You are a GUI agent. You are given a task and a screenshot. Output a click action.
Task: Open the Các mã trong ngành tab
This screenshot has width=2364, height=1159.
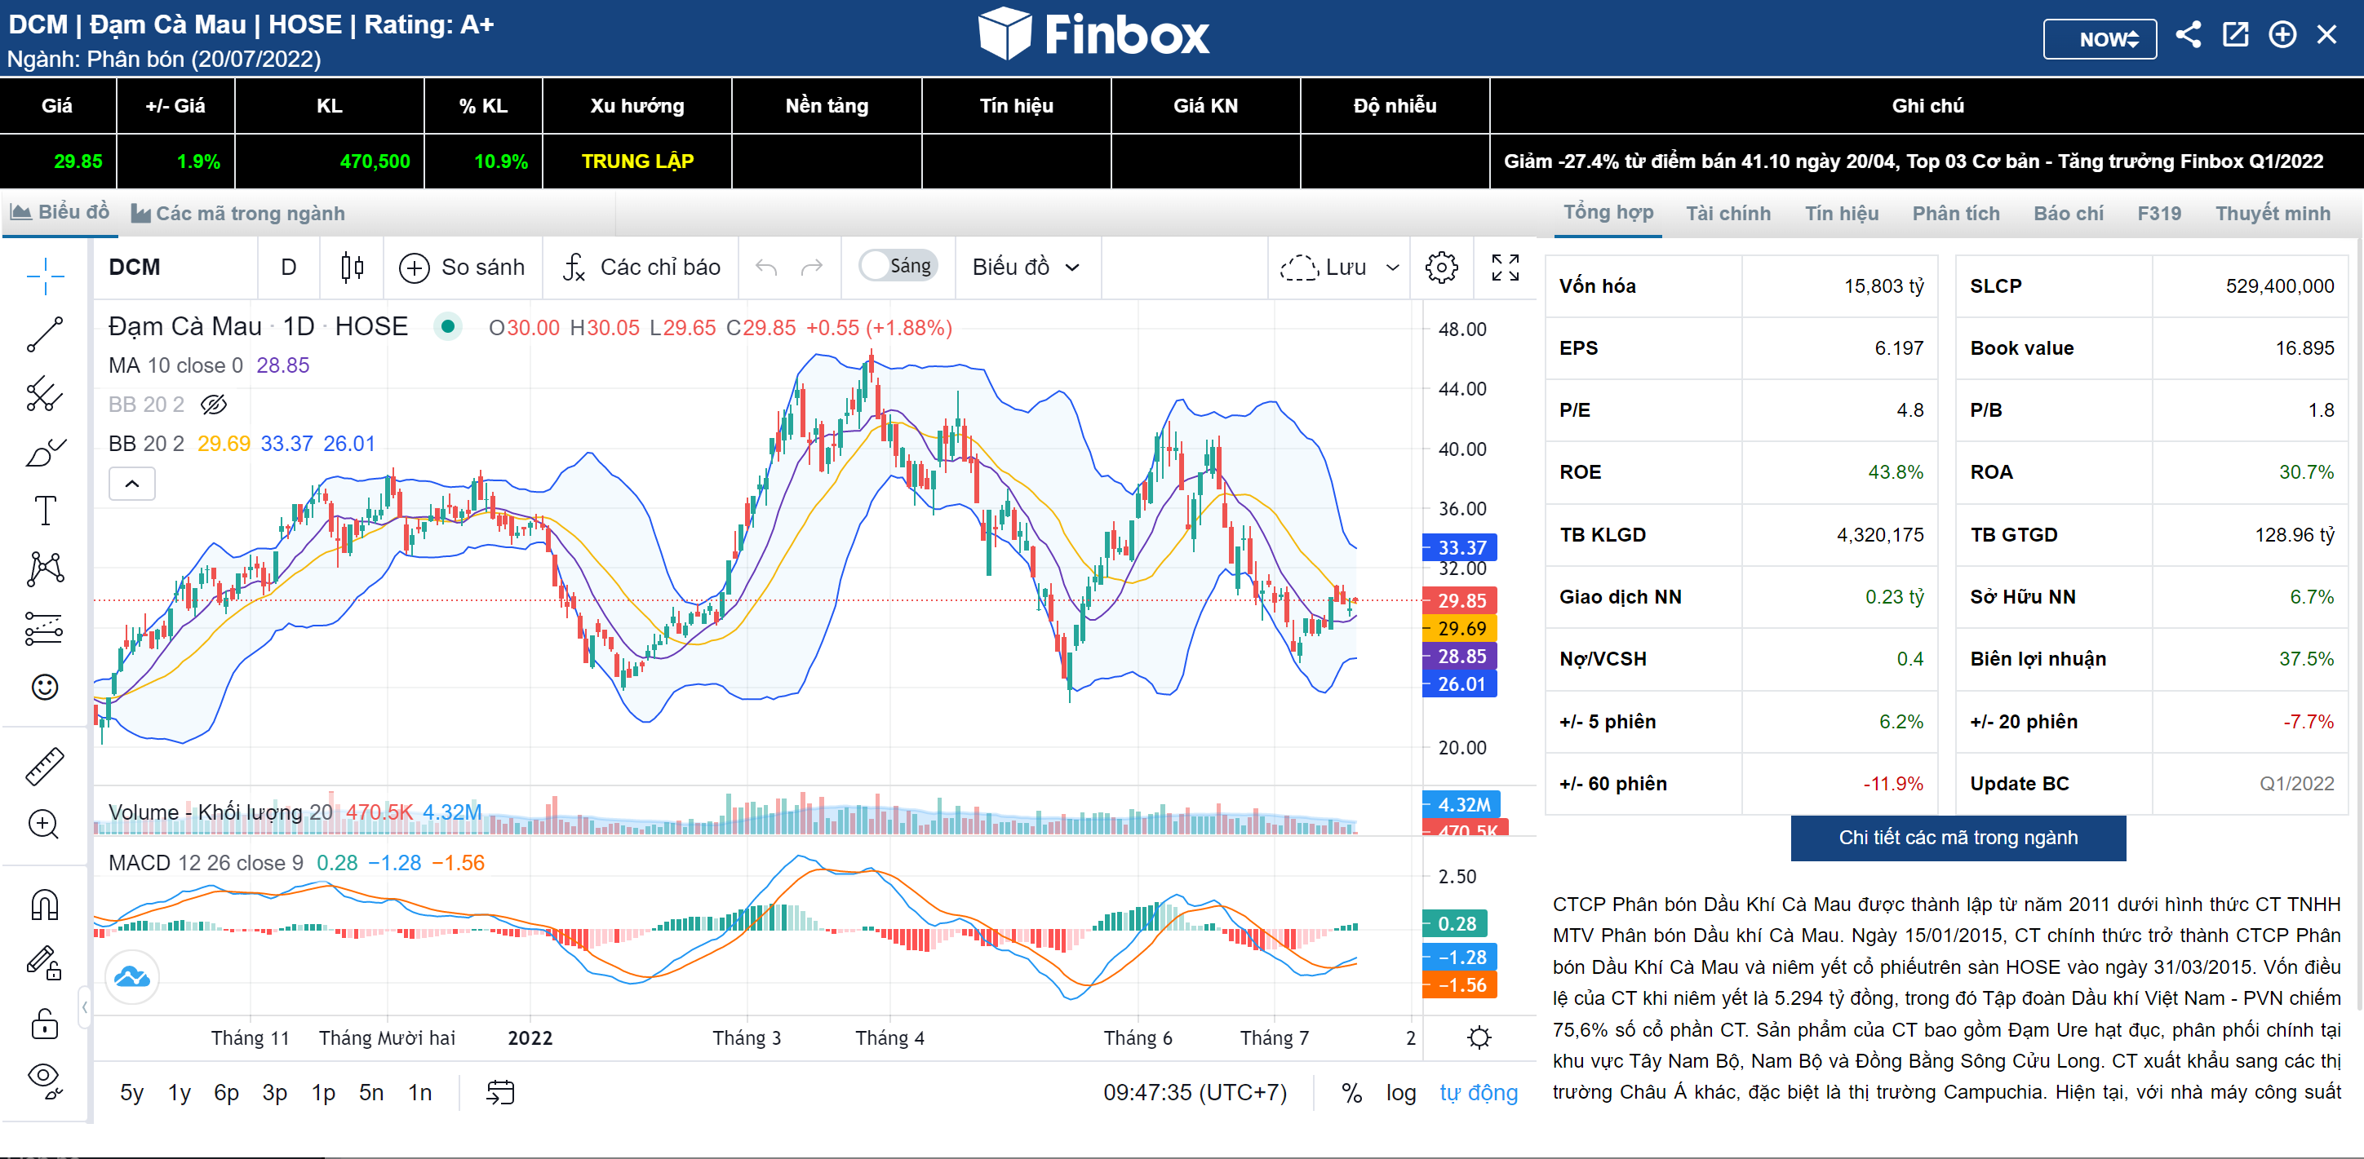238,214
